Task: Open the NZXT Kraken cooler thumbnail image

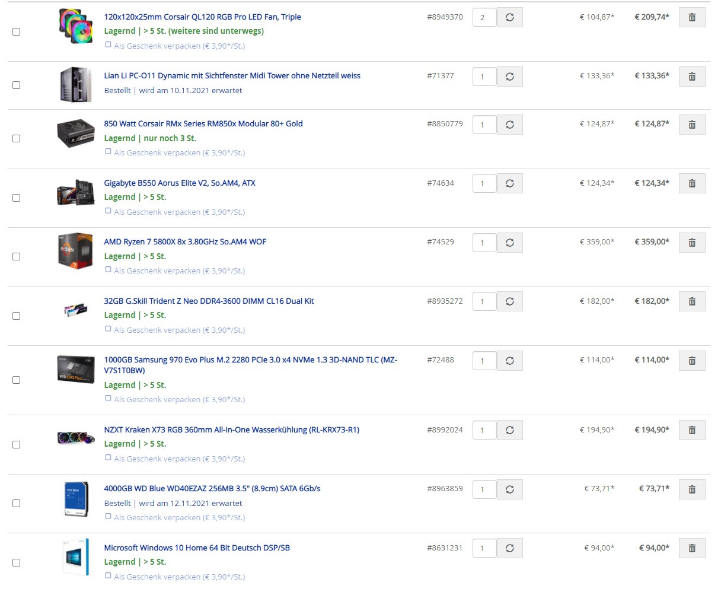Action: click(76, 438)
